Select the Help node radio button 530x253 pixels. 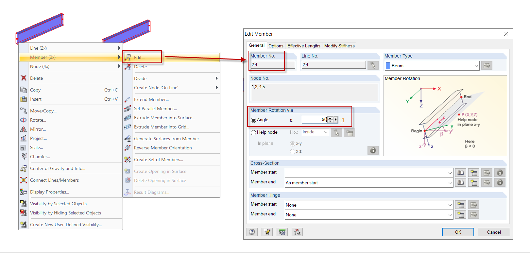point(253,133)
